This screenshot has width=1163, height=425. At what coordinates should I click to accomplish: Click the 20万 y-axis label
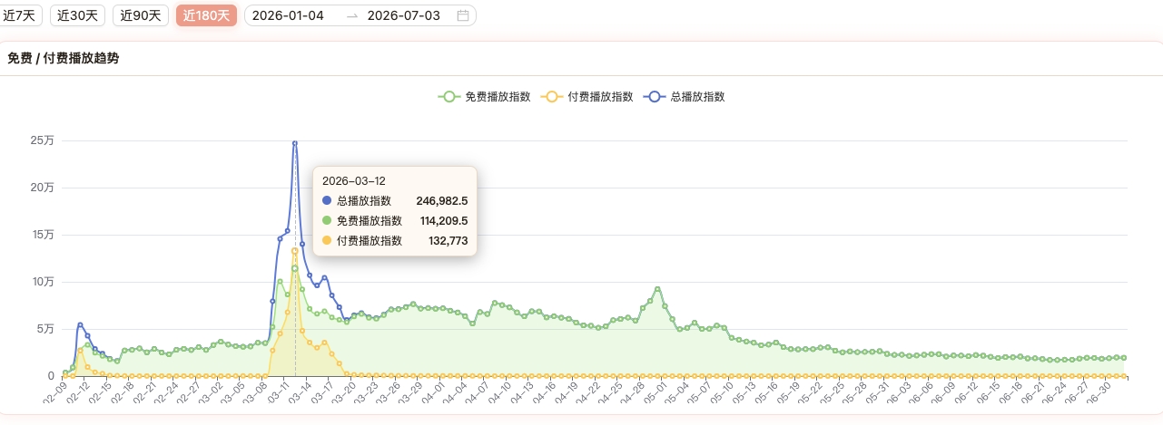point(43,188)
